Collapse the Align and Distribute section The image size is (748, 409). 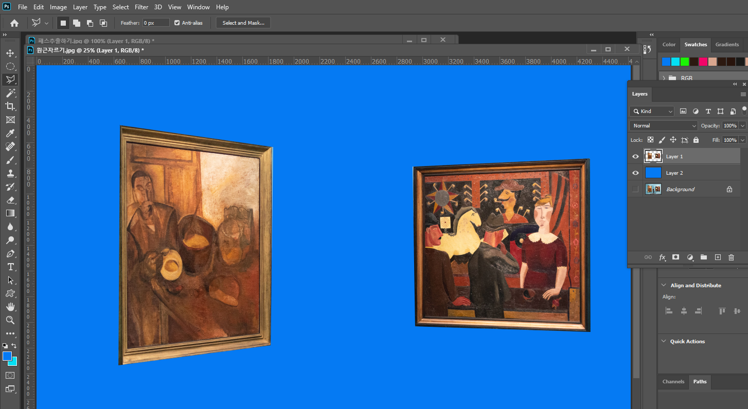tap(664, 285)
